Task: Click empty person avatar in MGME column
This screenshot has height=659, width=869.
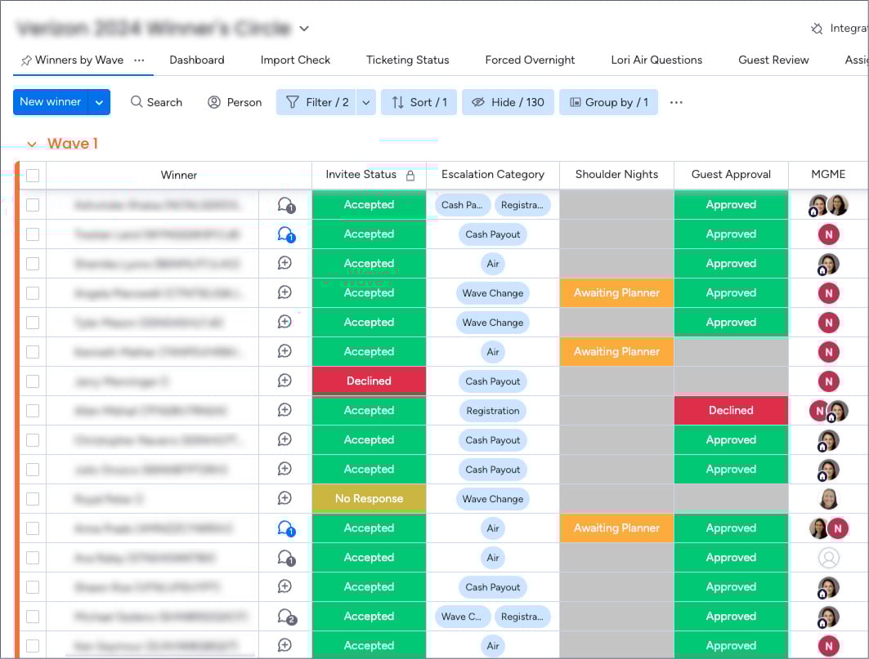Action: [x=828, y=558]
